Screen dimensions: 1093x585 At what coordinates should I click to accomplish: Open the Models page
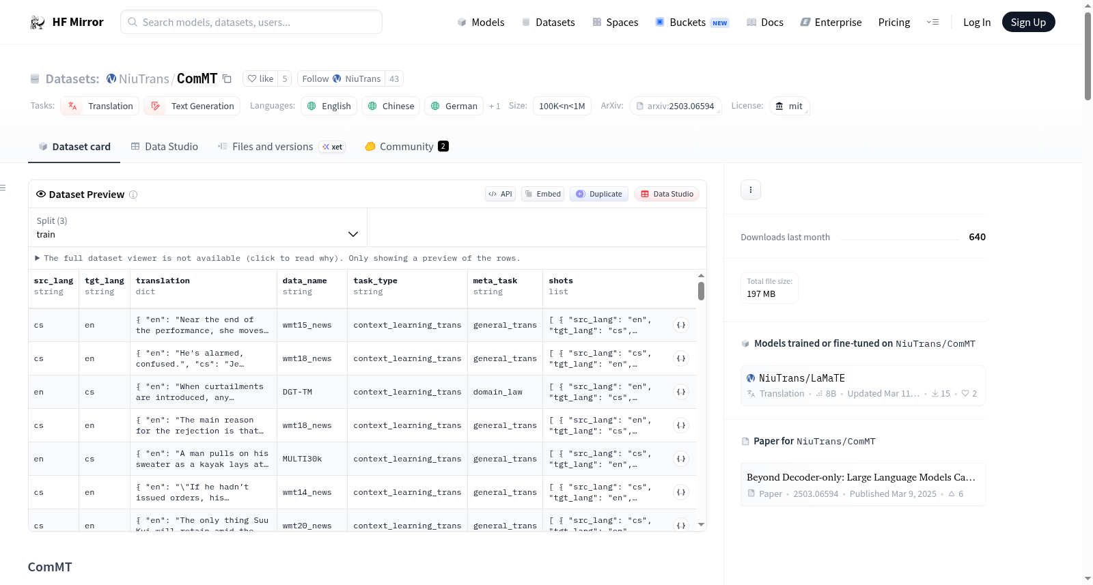[481, 22]
